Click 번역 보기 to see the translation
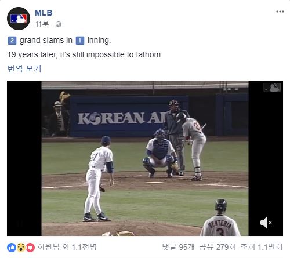 (x=24, y=68)
